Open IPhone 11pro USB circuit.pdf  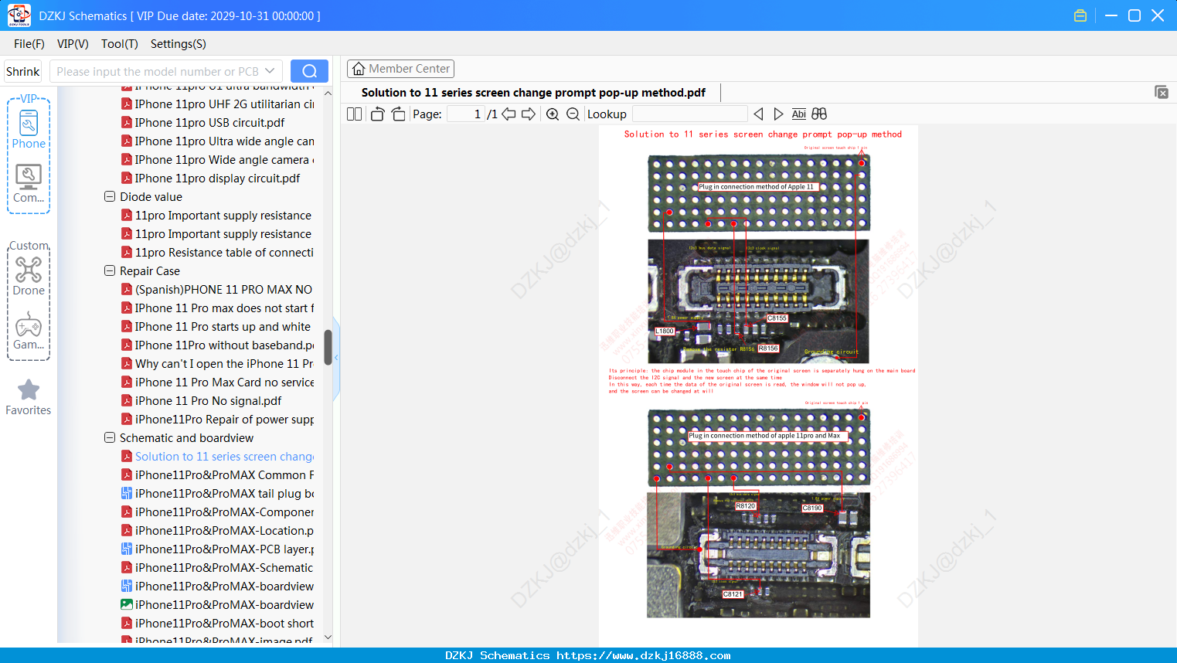click(x=209, y=122)
